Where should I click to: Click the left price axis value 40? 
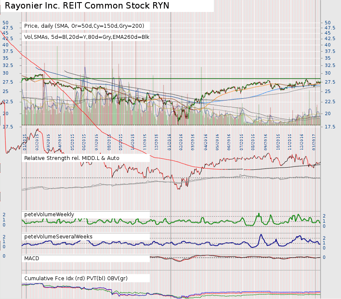tap(6, 45)
